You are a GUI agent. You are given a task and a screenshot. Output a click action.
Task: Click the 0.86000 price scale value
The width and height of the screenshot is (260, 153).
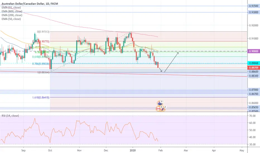[x=254, y=103]
